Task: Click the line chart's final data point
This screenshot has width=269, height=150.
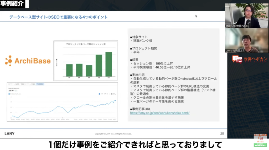Action: click(116, 100)
